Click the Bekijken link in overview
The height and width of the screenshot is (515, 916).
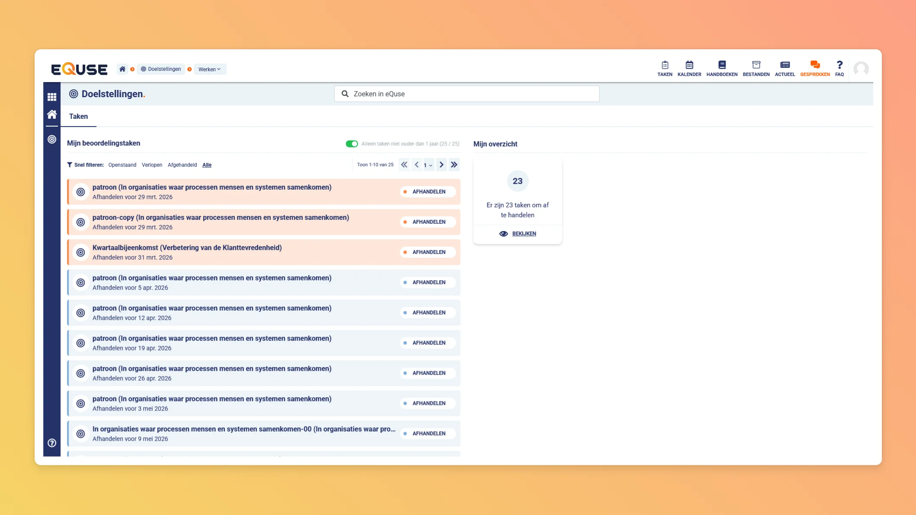(523, 234)
